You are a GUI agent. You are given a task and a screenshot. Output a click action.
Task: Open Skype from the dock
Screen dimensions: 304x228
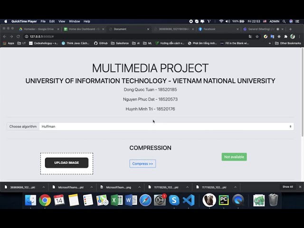click(174, 200)
